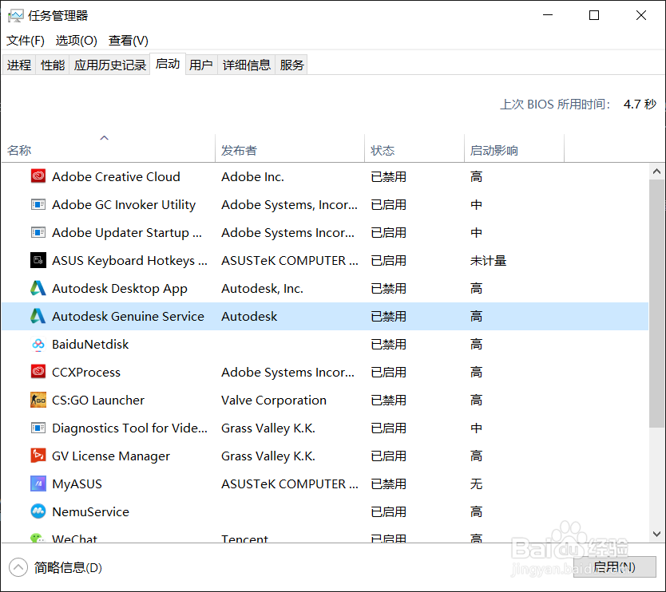Viewport: 666px width, 592px height.
Task: Click the MyASUS icon
Action: click(x=38, y=483)
